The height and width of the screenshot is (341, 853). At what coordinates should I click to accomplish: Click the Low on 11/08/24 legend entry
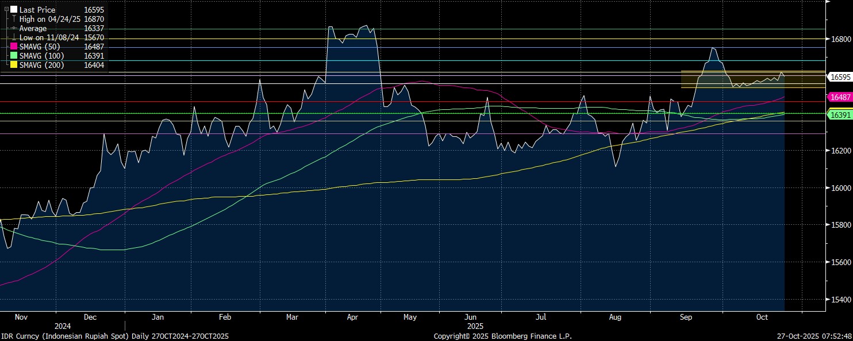(x=51, y=37)
